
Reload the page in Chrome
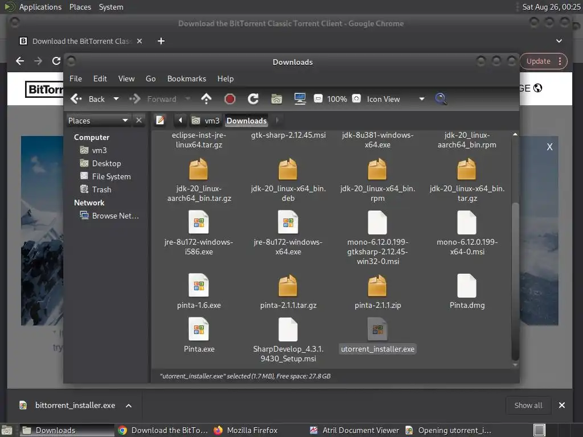tap(56, 61)
